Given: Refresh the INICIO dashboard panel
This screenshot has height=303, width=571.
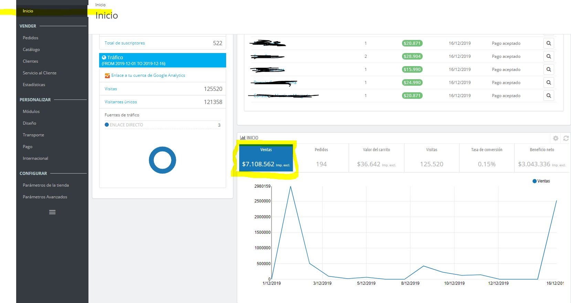Looking at the screenshot, I should click(x=566, y=138).
